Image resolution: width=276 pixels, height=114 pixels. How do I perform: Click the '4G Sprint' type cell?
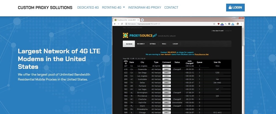tap(156, 66)
